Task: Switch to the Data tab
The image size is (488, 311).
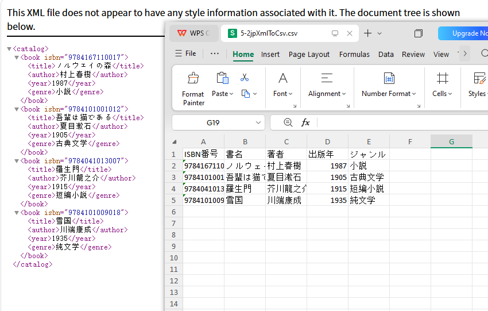Action: tap(386, 54)
